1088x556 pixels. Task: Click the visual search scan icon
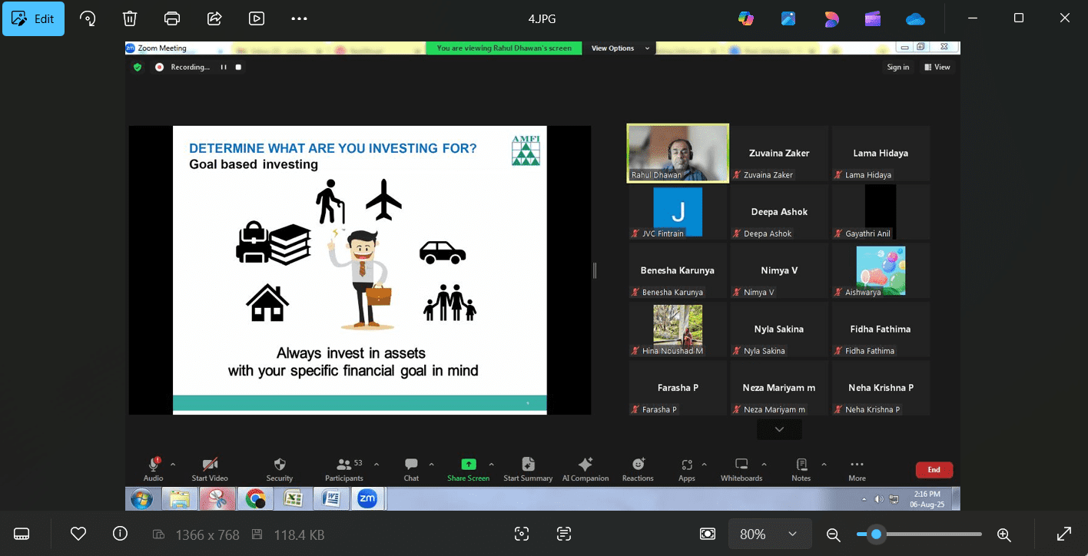coord(522,534)
